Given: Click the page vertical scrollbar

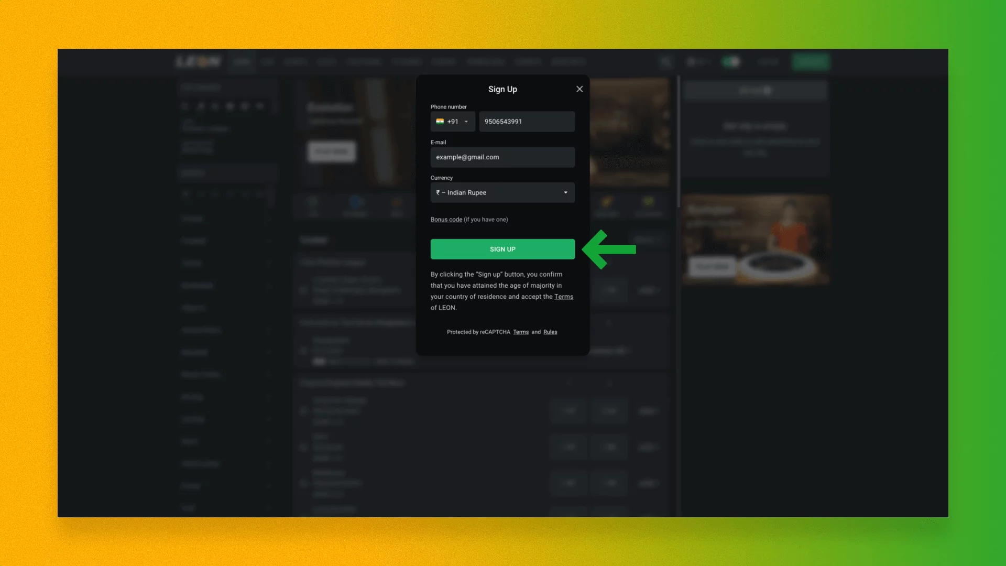Looking at the screenshot, I should point(679,141).
